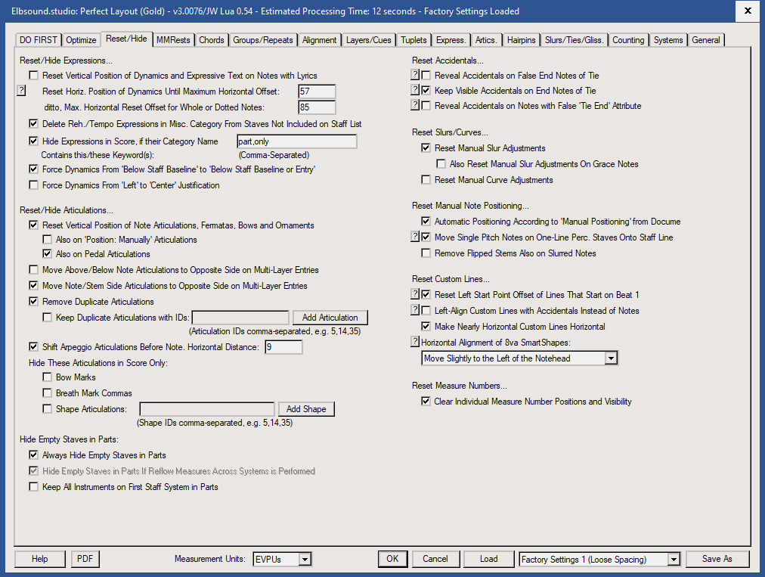Click help icon for Reveal Accidentals on False End Notes
The height and width of the screenshot is (577, 765).
pyautogui.click(x=415, y=76)
